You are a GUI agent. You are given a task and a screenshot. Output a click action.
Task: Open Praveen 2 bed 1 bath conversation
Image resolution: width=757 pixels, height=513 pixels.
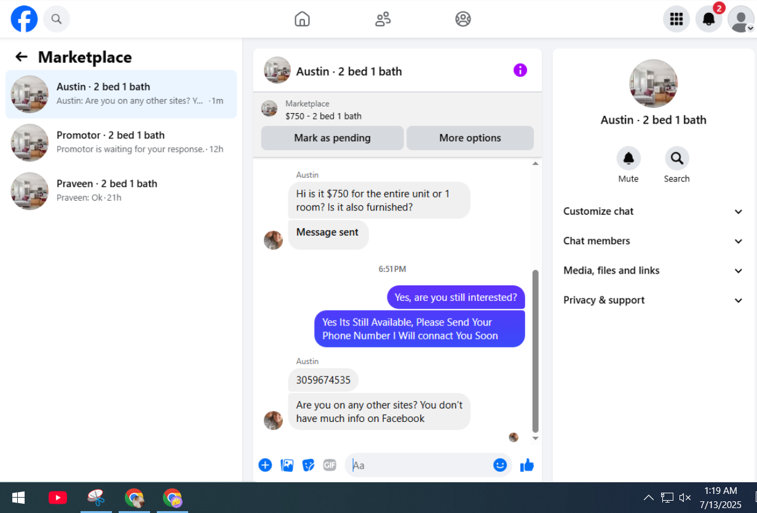click(x=121, y=191)
